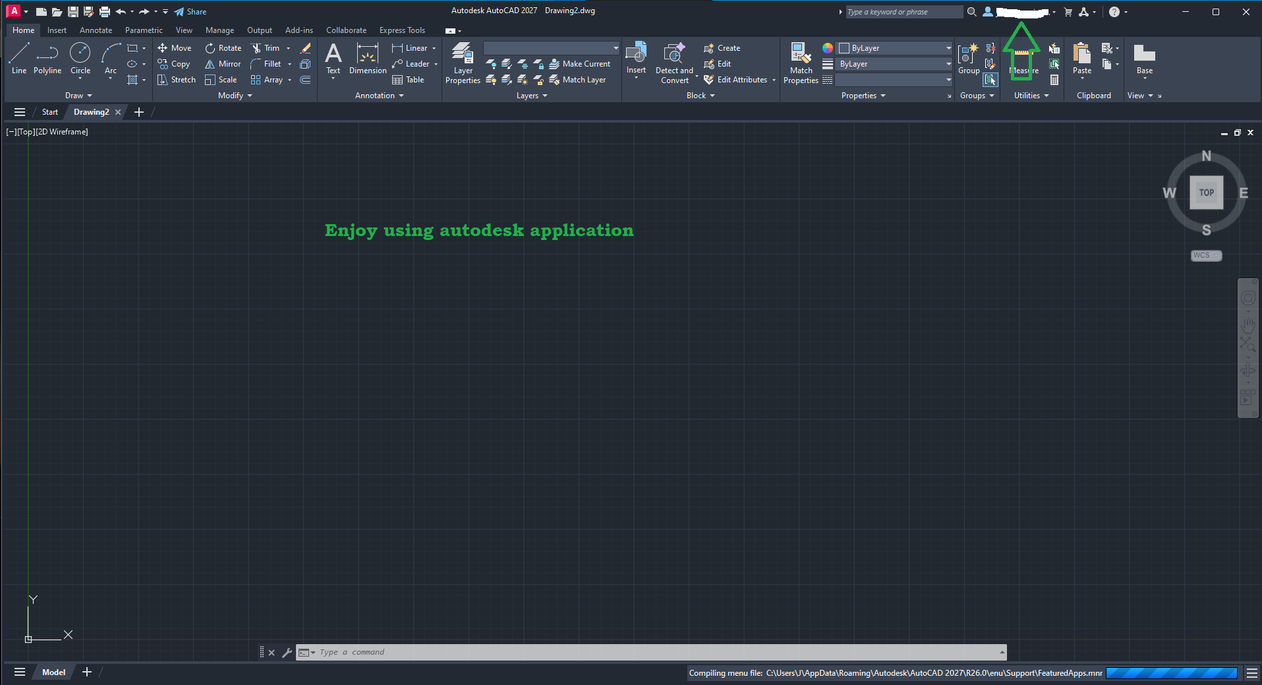Click Make Current layer button
This screenshot has width=1262, height=685.
coord(580,64)
